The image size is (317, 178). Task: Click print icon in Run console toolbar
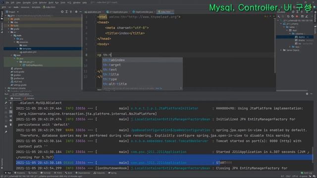[11, 120]
